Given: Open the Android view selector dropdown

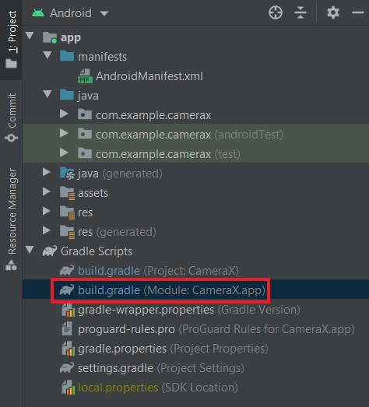Looking at the screenshot, I should click(104, 13).
